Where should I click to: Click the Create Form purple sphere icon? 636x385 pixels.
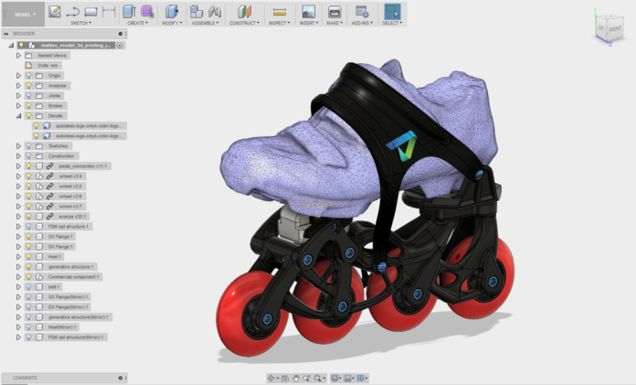[x=146, y=11]
